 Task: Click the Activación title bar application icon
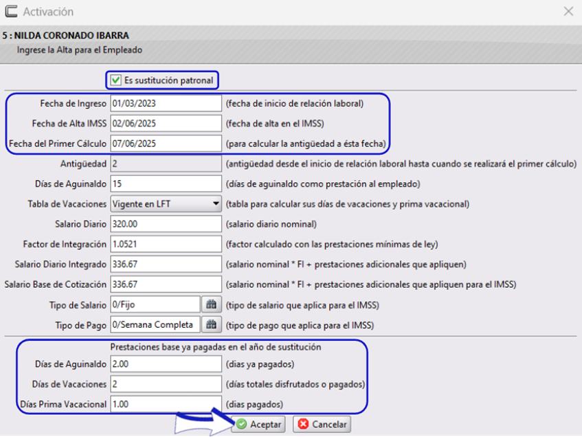[x=11, y=11]
